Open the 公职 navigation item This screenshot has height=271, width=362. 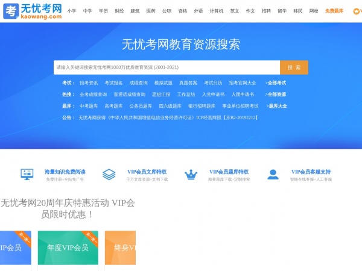coord(167,11)
